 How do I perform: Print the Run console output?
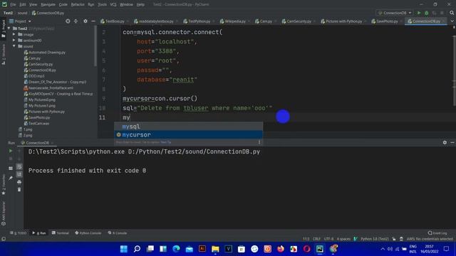click(19, 182)
